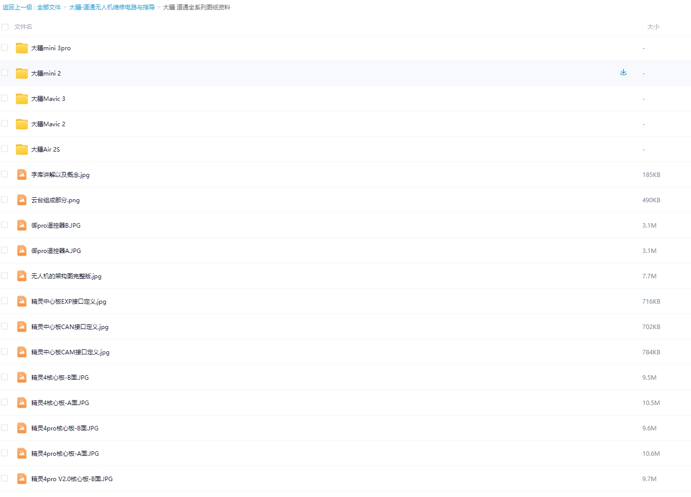
Task: Click the image icon of 精灵4核心板-B面.JPG
Action: pyautogui.click(x=22, y=377)
